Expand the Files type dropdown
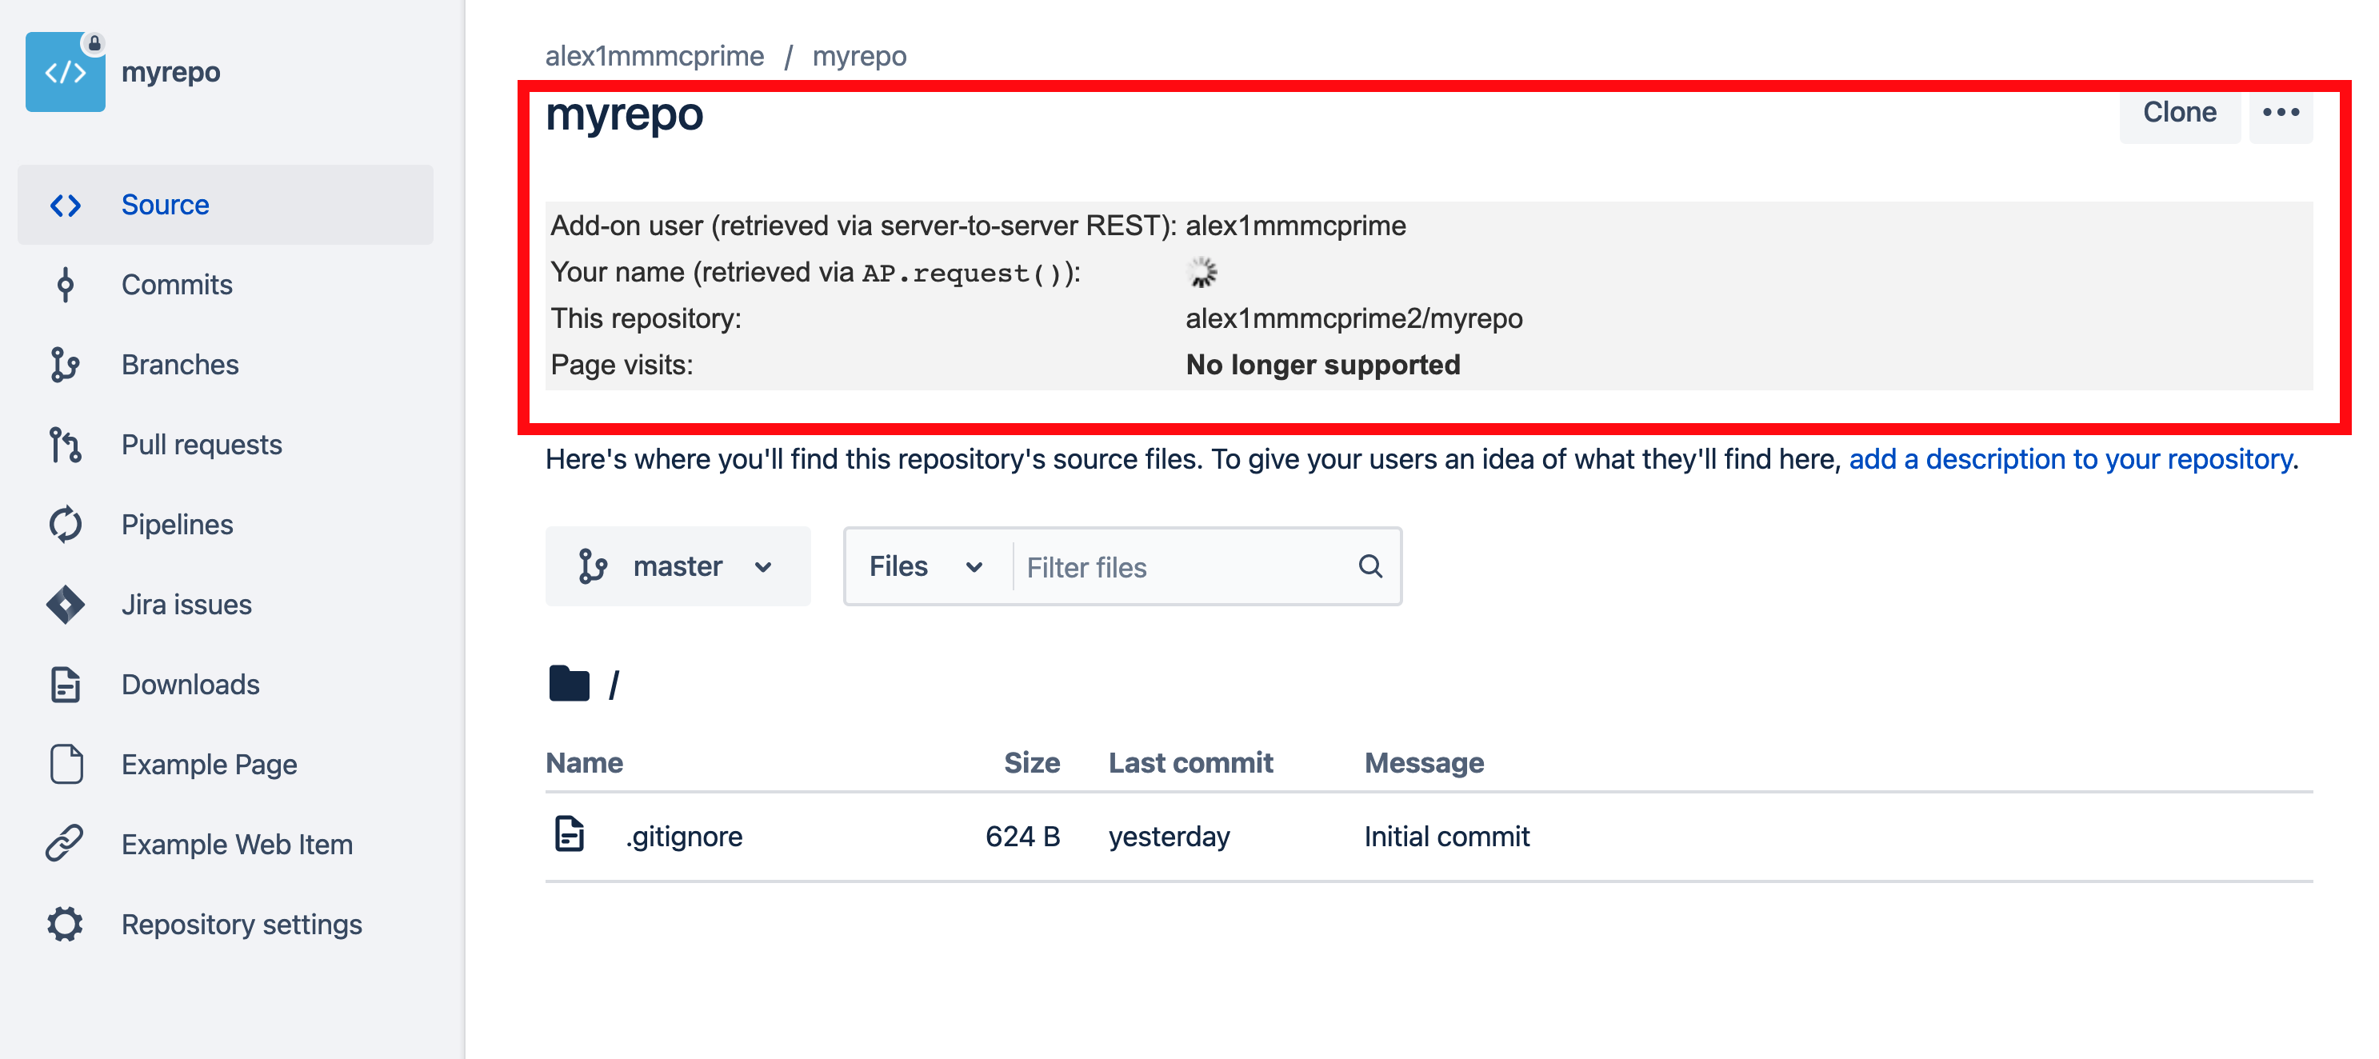The image size is (2379, 1059). (x=926, y=566)
